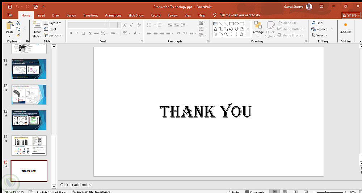Click Decrease List Level indent icon
The width and height of the screenshot is (362, 193).
click(170, 25)
